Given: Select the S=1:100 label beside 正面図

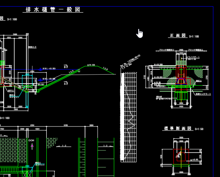Looking at the screenshot, I should click(x=194, y=37).
